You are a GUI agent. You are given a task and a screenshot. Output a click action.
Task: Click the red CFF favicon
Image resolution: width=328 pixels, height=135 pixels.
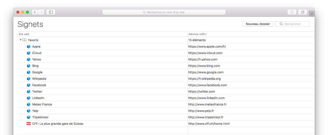[29, 124]
